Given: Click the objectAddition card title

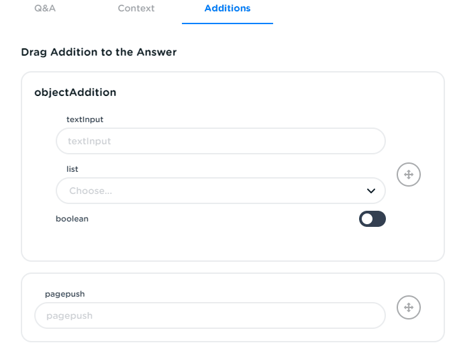Looking at the screenshot, I should 75,93.
